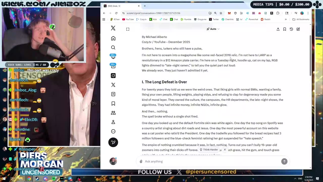Click the X logo at sidebar top

[113, 28]
